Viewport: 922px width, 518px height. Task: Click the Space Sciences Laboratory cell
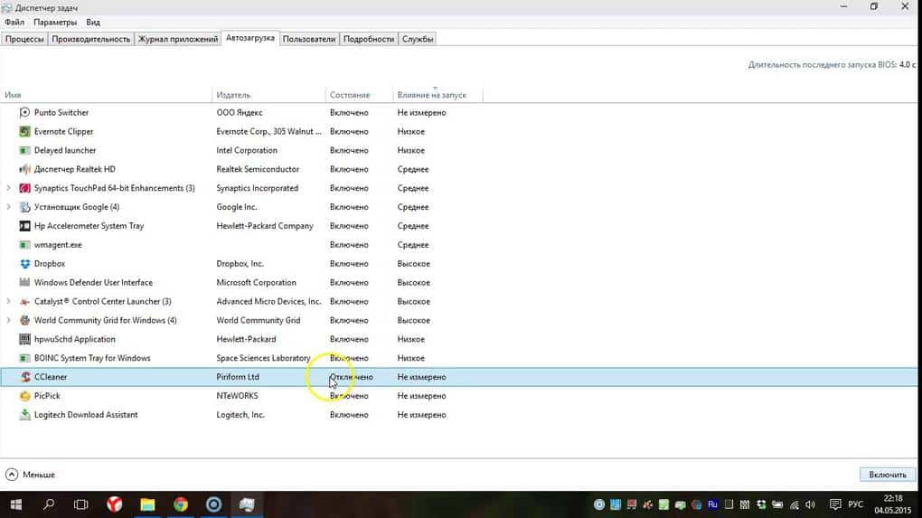[263, 357]
